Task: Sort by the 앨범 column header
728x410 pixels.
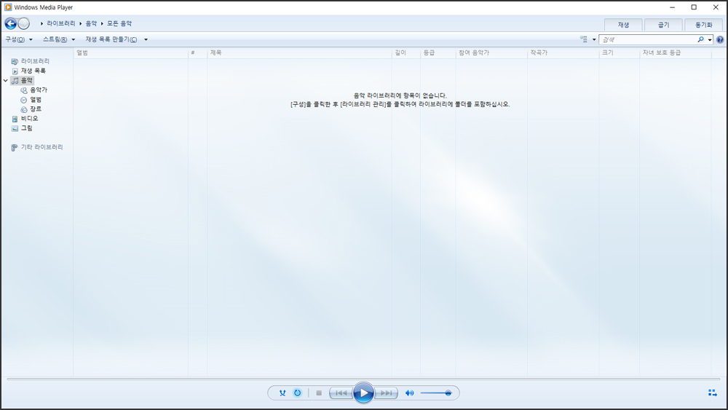Action: click(x=130, y=53)
